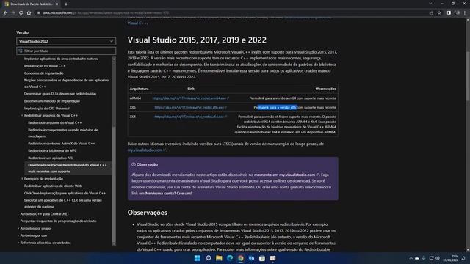Open the my.visualstudio.com link below table
This screenshot has width=470, height=264.
point(147,150)
